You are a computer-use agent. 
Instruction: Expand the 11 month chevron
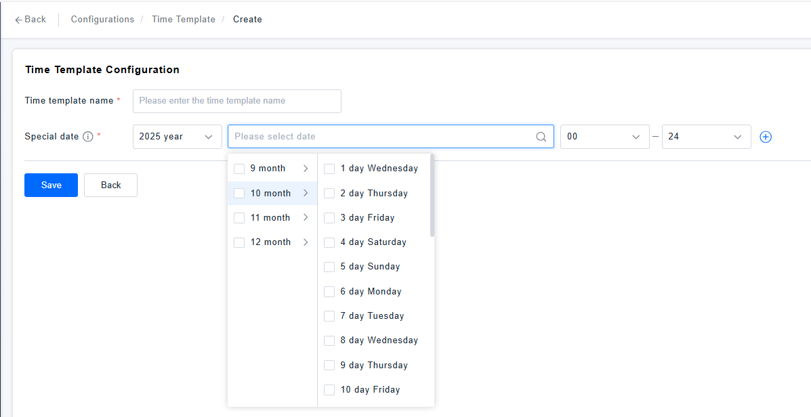pyautogui.click(x=306, y=217)
